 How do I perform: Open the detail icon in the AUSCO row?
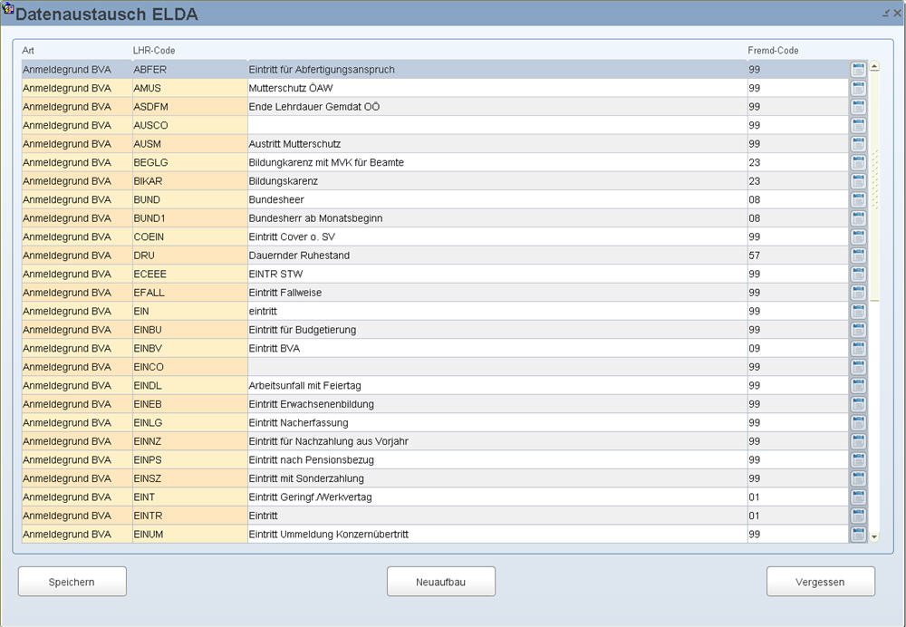pos(858,125)
